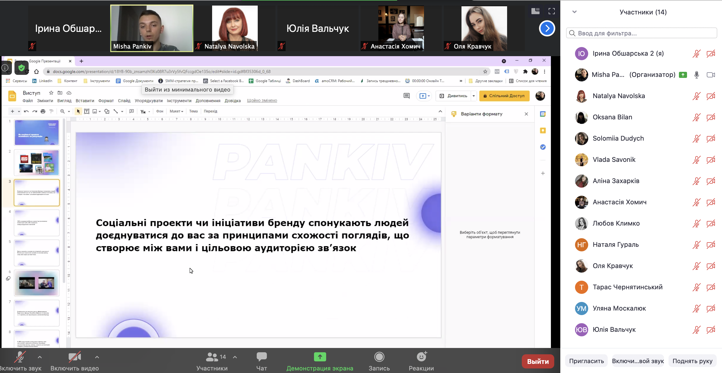Open the Вставити menu
Viewport: 722px width, 373px height.
pyautogui.click(x=85, y=101)
